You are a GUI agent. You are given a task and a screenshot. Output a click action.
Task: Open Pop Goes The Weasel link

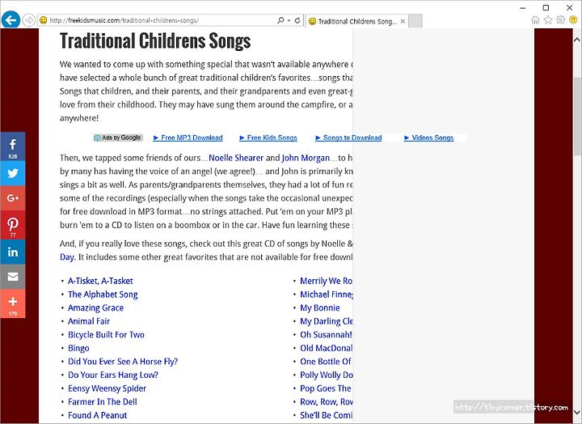click(326, 388)
